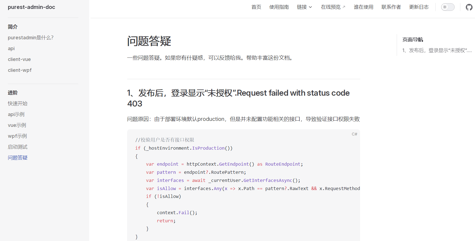
Task: Open 联系作者 nav item
Action: 391,7
